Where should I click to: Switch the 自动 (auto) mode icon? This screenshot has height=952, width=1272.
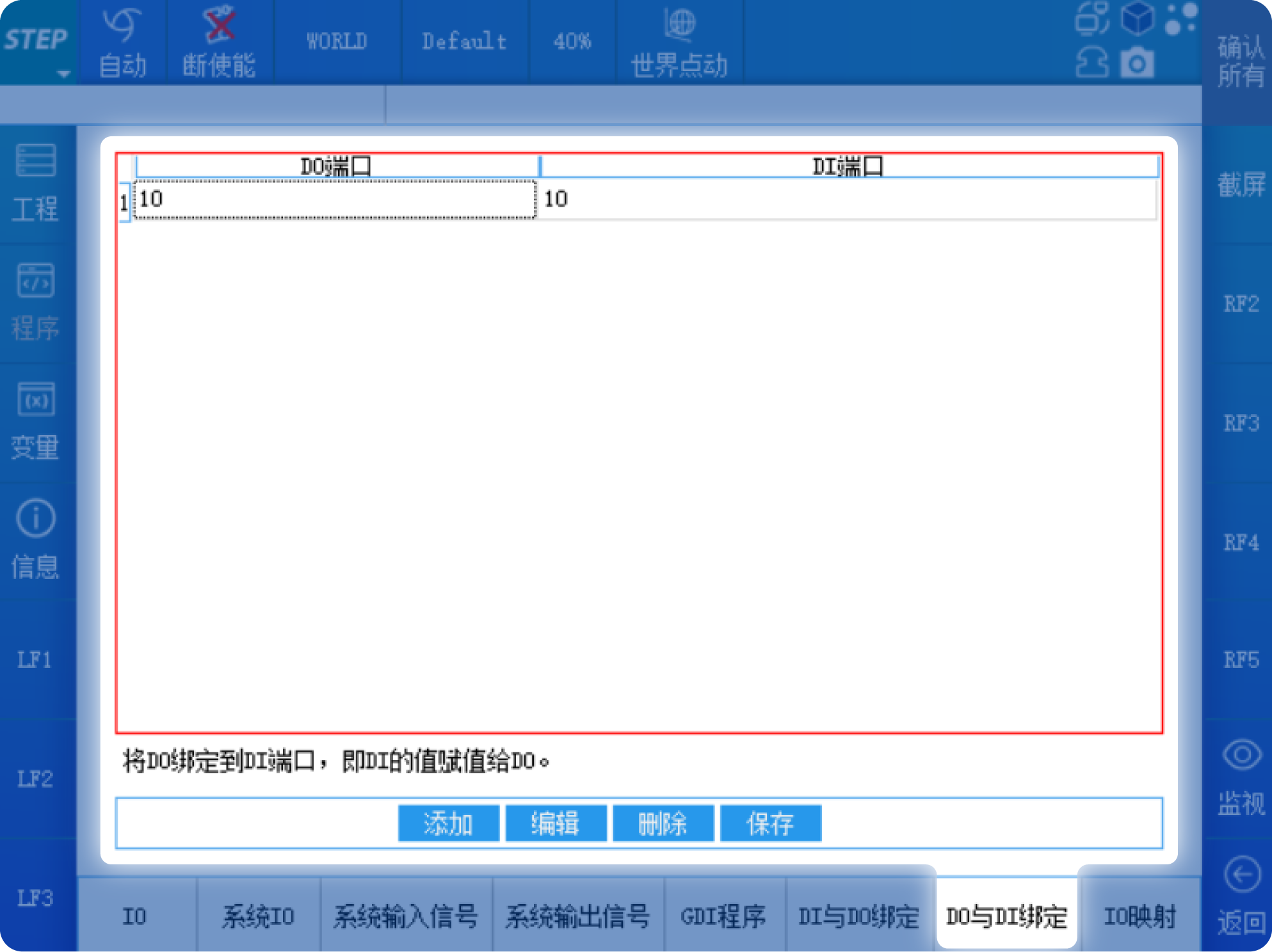point(122,26)
